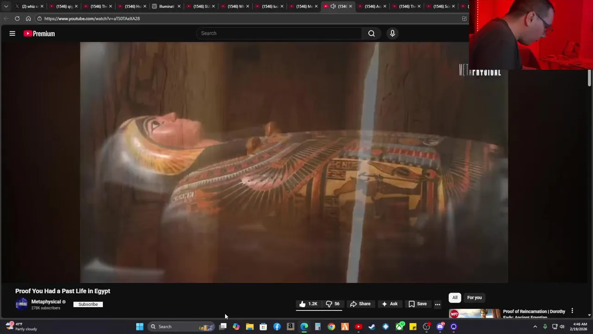
Task: Open YouTube app on the taskbar
Action: point(358,327)
